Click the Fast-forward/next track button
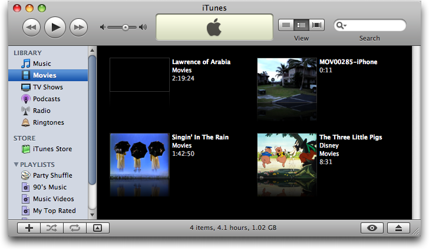 pyautogui.click(x=79, y=27)
